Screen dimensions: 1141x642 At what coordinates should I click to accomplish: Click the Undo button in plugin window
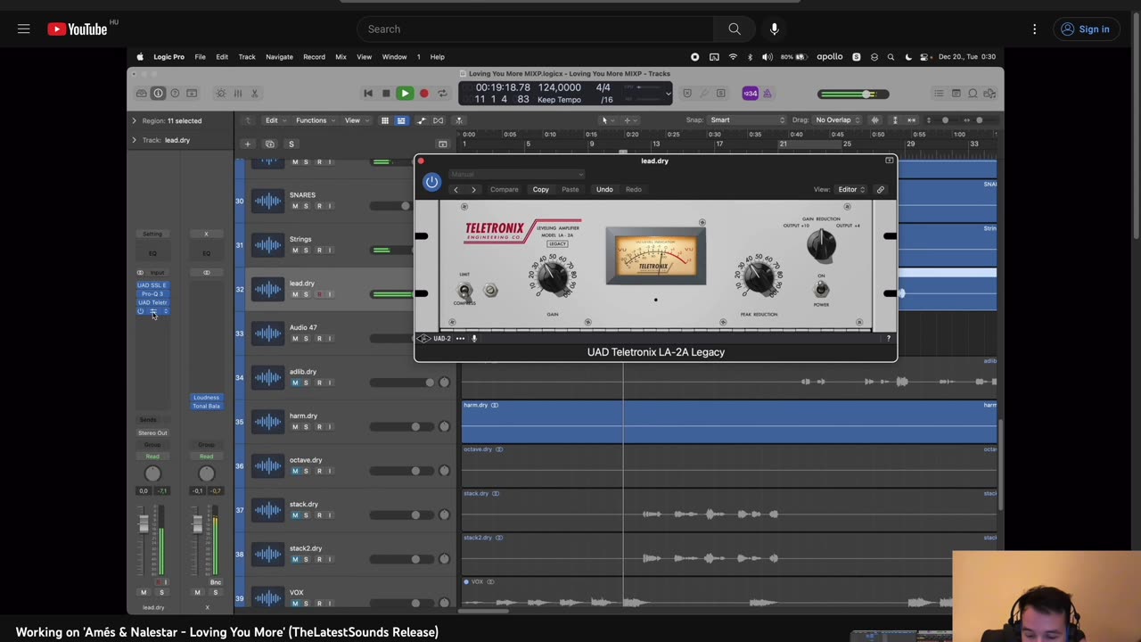pyautogui.click(x=604, y=189)
